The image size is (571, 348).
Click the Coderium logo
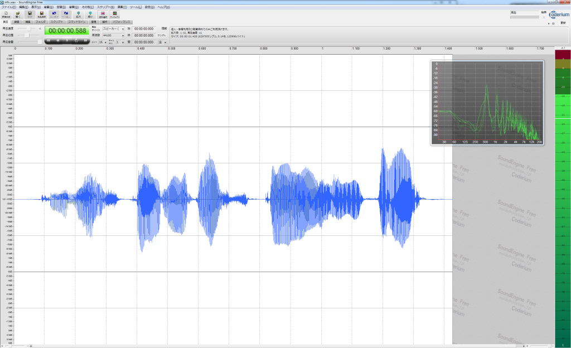559,14
